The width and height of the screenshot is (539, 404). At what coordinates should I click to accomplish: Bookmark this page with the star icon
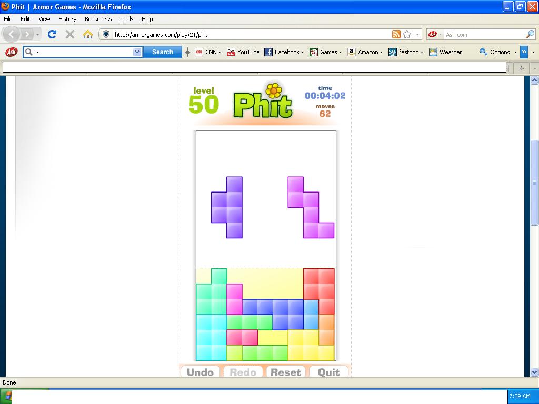tap(407, 34)
